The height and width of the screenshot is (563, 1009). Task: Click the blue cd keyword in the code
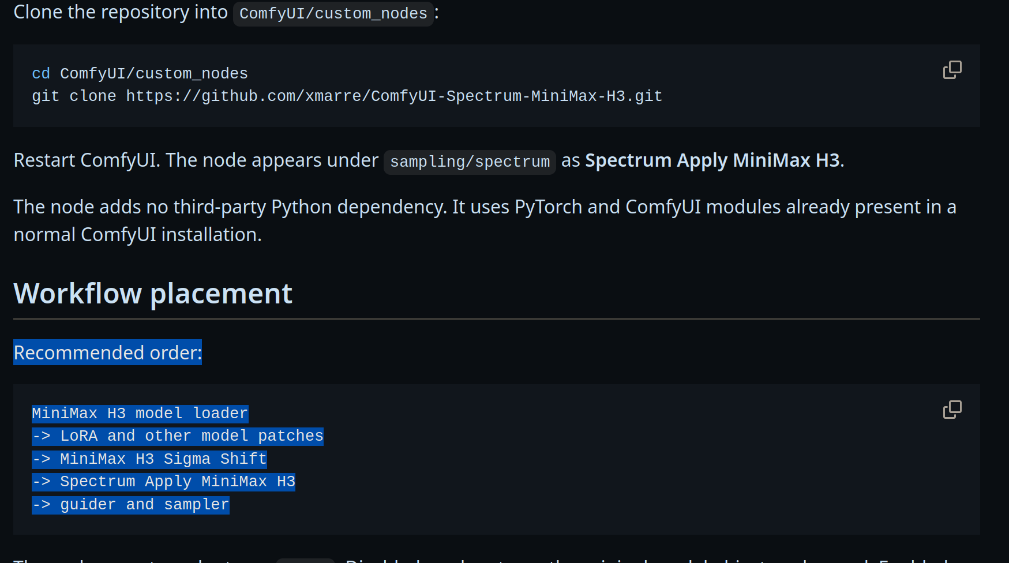tap(41, 73)
